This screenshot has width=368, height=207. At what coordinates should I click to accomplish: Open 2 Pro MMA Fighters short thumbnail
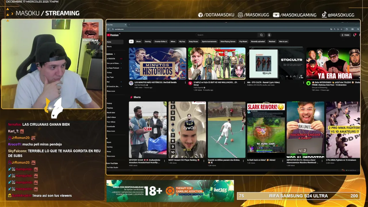click(x=343, y=130)
